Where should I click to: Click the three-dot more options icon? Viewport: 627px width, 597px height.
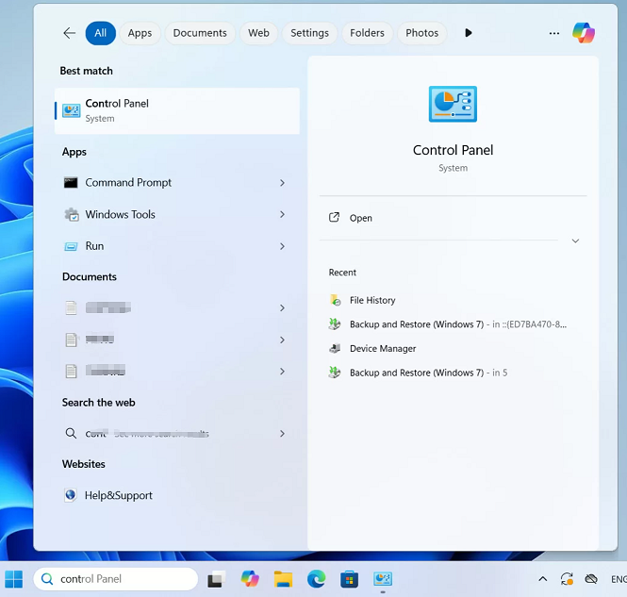click(554, 33)
